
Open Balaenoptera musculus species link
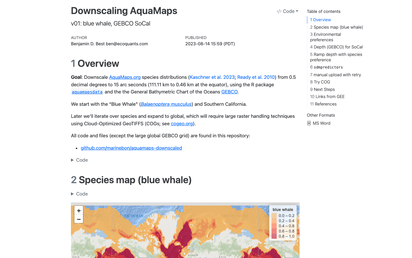166,104
